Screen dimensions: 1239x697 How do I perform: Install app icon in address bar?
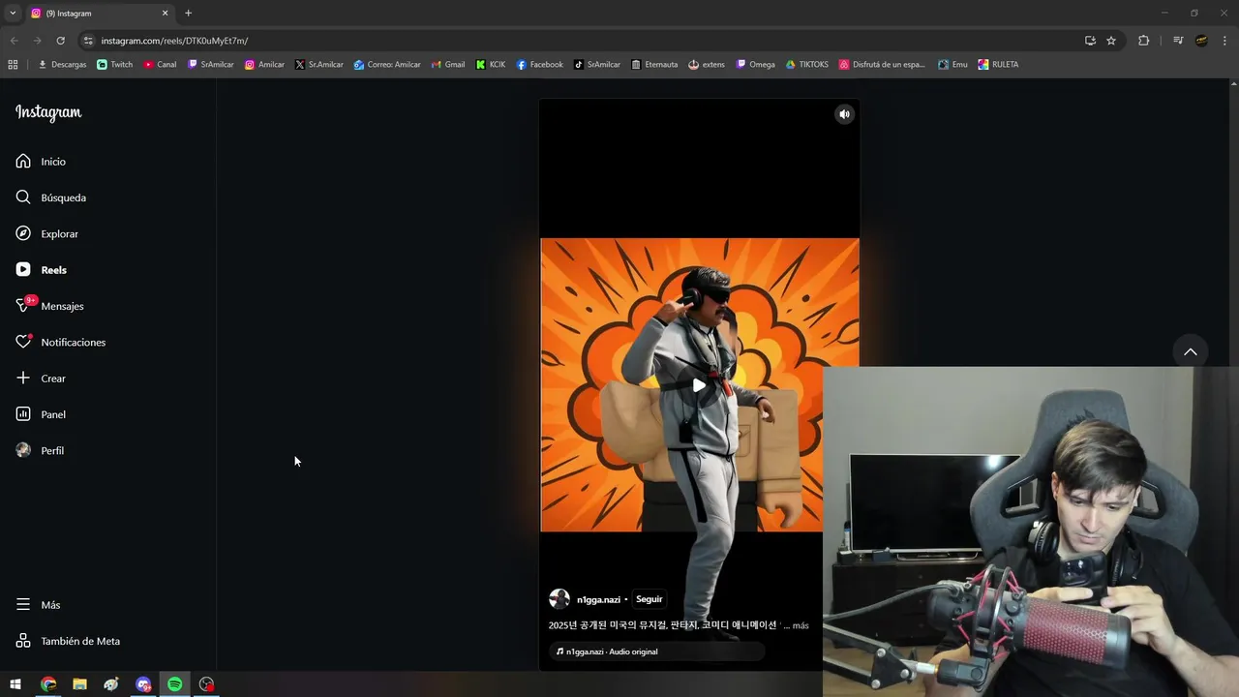pyautogui.click(x=1090, y=41)
